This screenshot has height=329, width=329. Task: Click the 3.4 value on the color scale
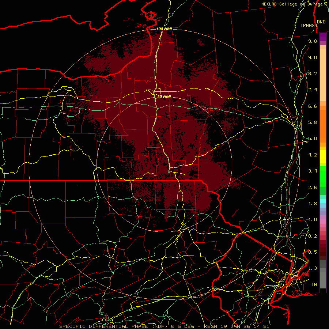click(313, 171)
